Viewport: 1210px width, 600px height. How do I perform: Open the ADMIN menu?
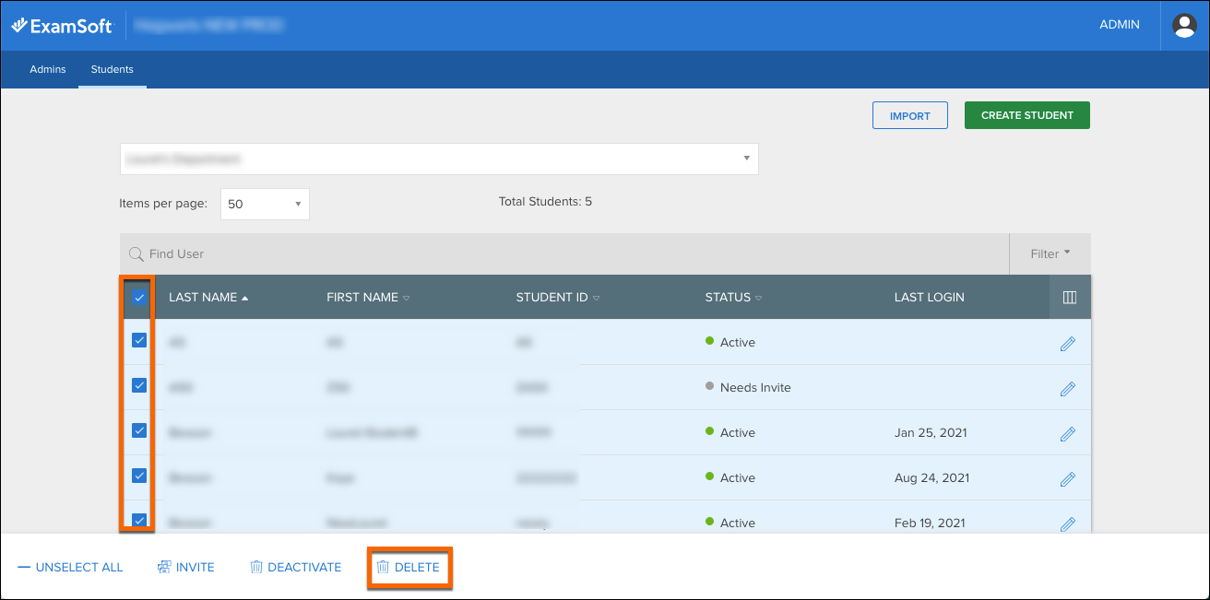pos(1120,25)
